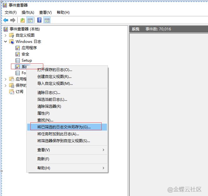Select the 安全 log in the tree
The width and height of the screenshot is (208, 196).
pos(25,54)
